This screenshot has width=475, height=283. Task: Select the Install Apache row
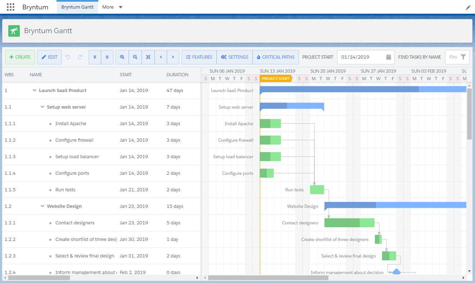pyautogui.click(x=101, y=124)
